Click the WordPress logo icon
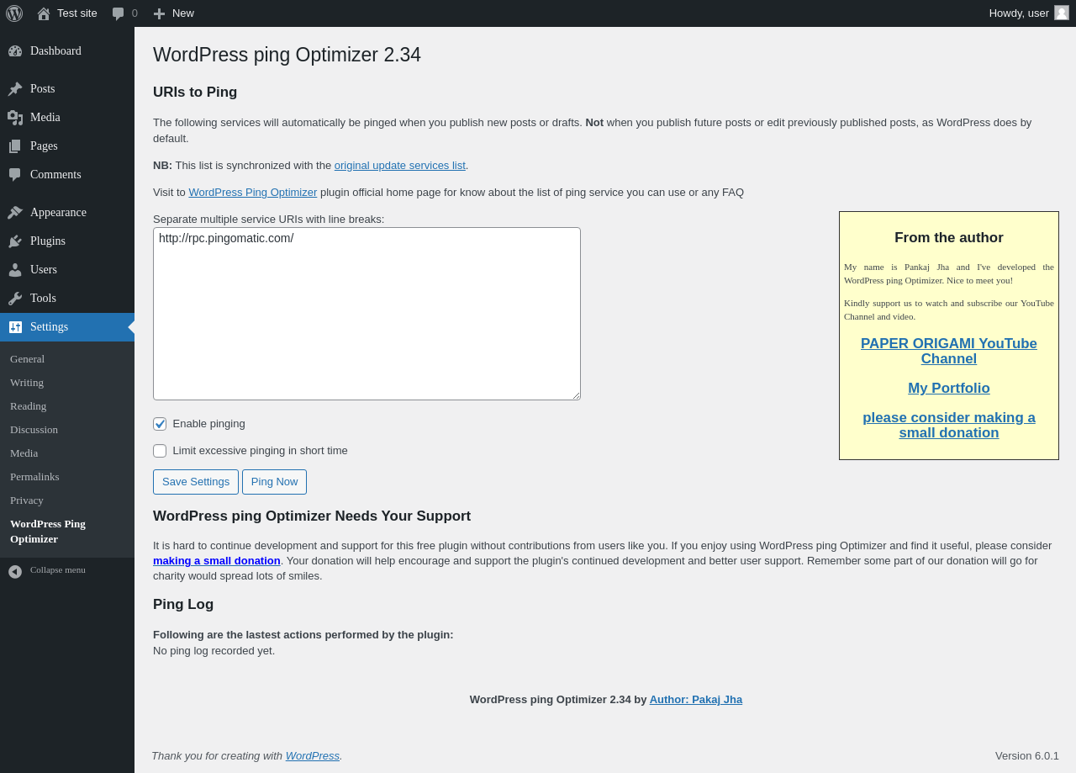The image size is (1076, 773). coord(14,13)
